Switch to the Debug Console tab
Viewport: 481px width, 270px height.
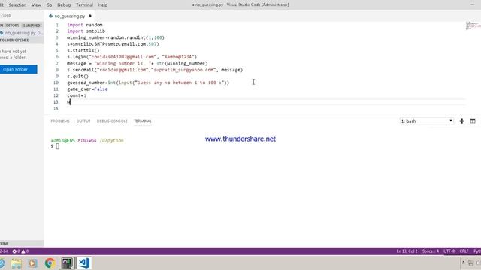click(112, 121)
